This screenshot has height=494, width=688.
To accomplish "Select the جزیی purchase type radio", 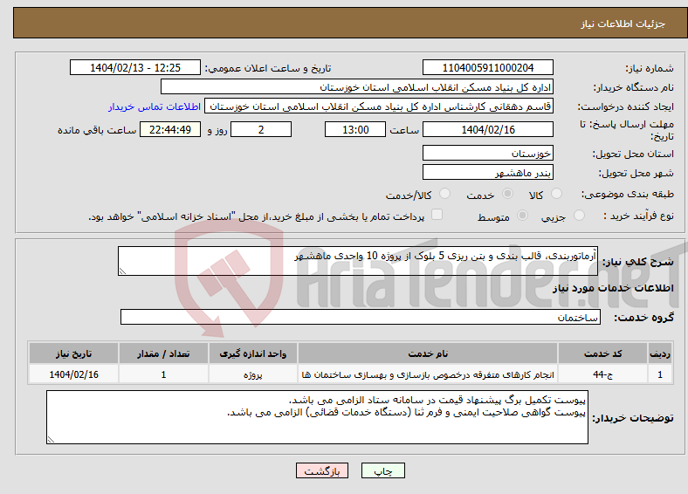I will pyautogui.click(x=579, y=215).
